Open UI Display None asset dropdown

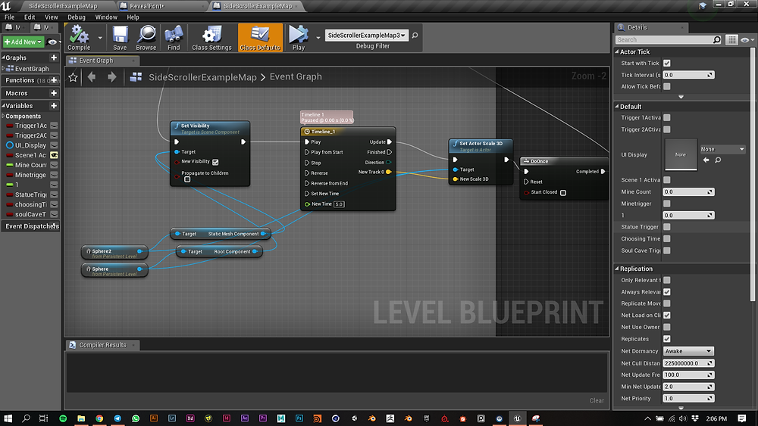(722, 149)
